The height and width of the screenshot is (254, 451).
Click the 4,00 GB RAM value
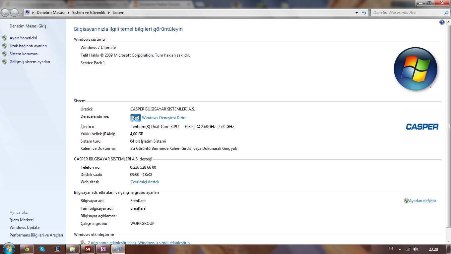click(x=137, y=134)
